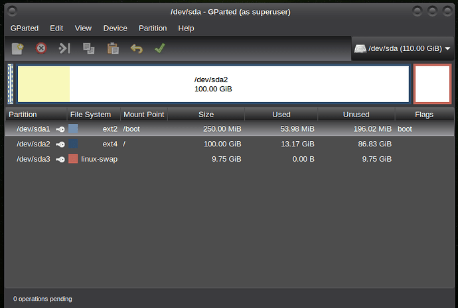Click the linux-swap file system label
This screenshot has width=458, height=308.
coord(100,160)
